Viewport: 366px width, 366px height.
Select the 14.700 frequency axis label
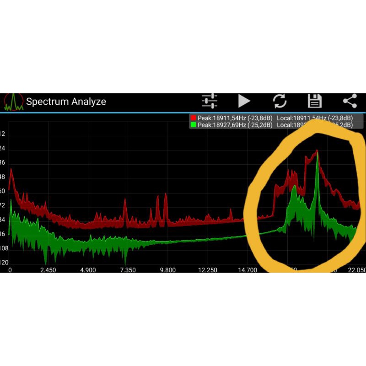coord(247,270)
